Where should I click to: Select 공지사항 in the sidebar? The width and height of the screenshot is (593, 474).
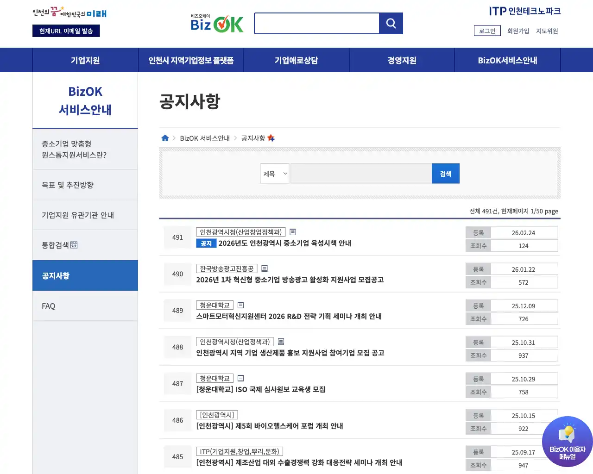tap(55, 275)
